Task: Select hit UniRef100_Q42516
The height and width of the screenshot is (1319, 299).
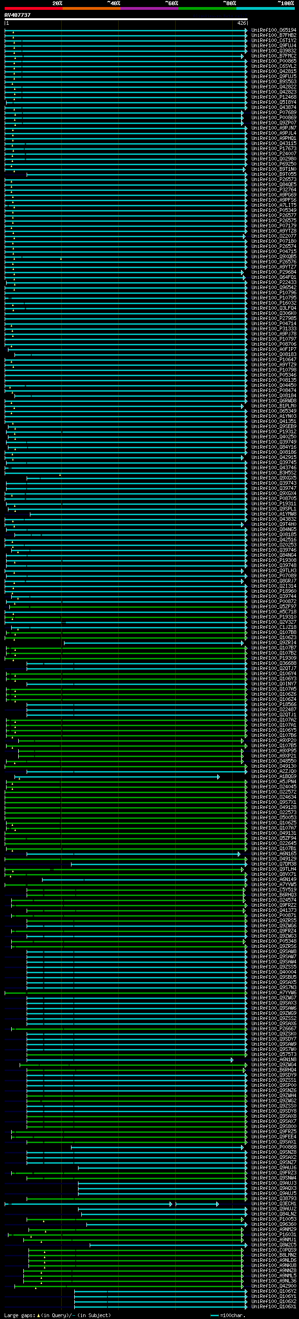Action: (274, 539)
